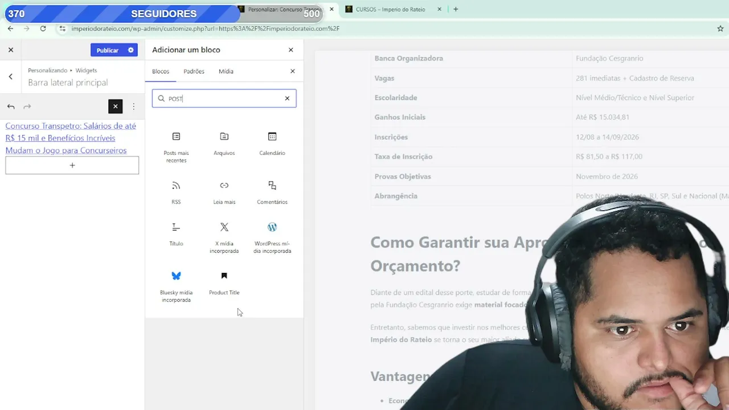The image size is (729, 410).
Task: Insert the Product Title block
Action: (224, 283)
